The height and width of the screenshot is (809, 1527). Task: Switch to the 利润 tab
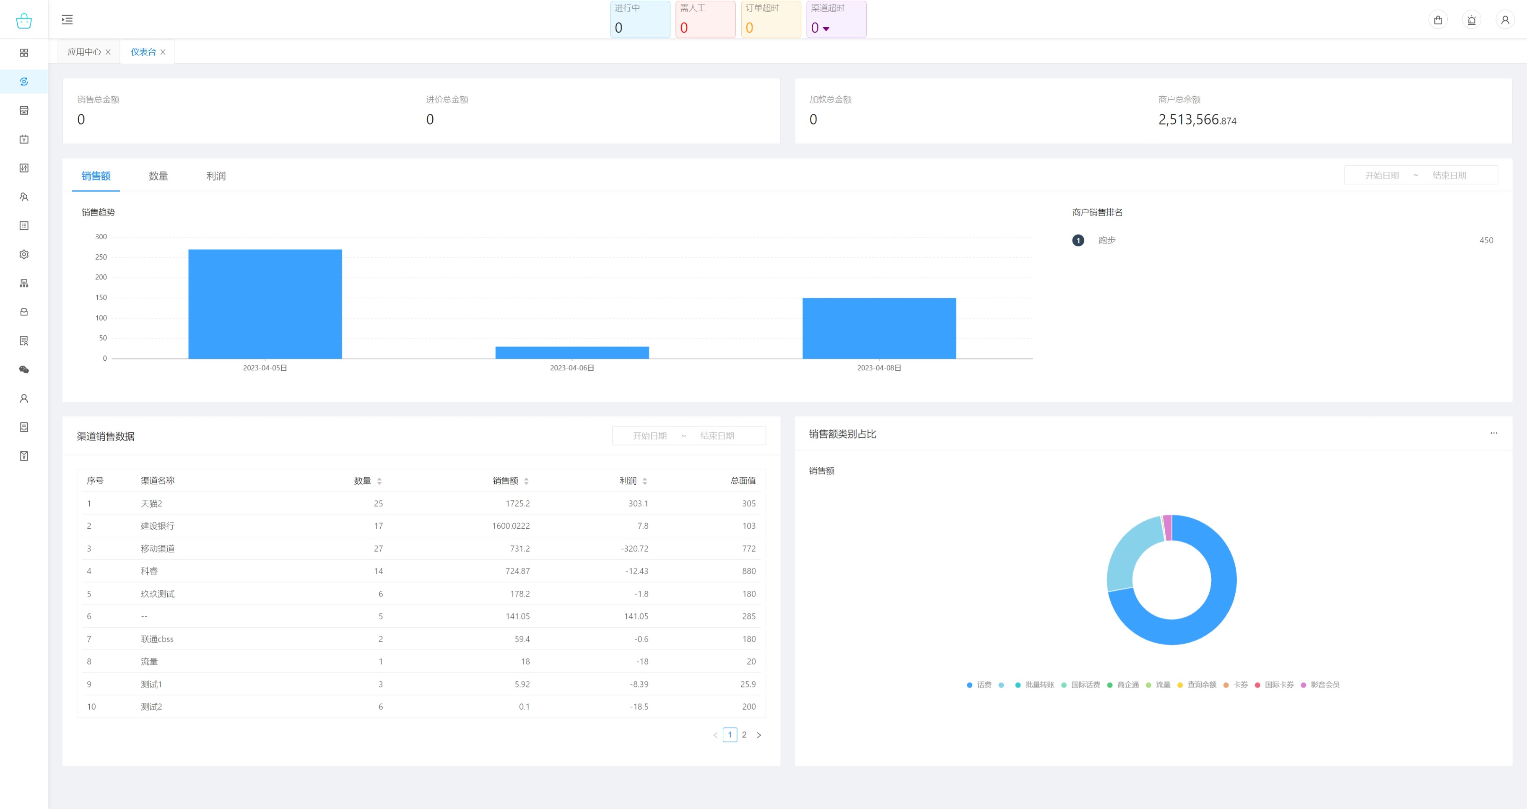click(x=216, y=176)
